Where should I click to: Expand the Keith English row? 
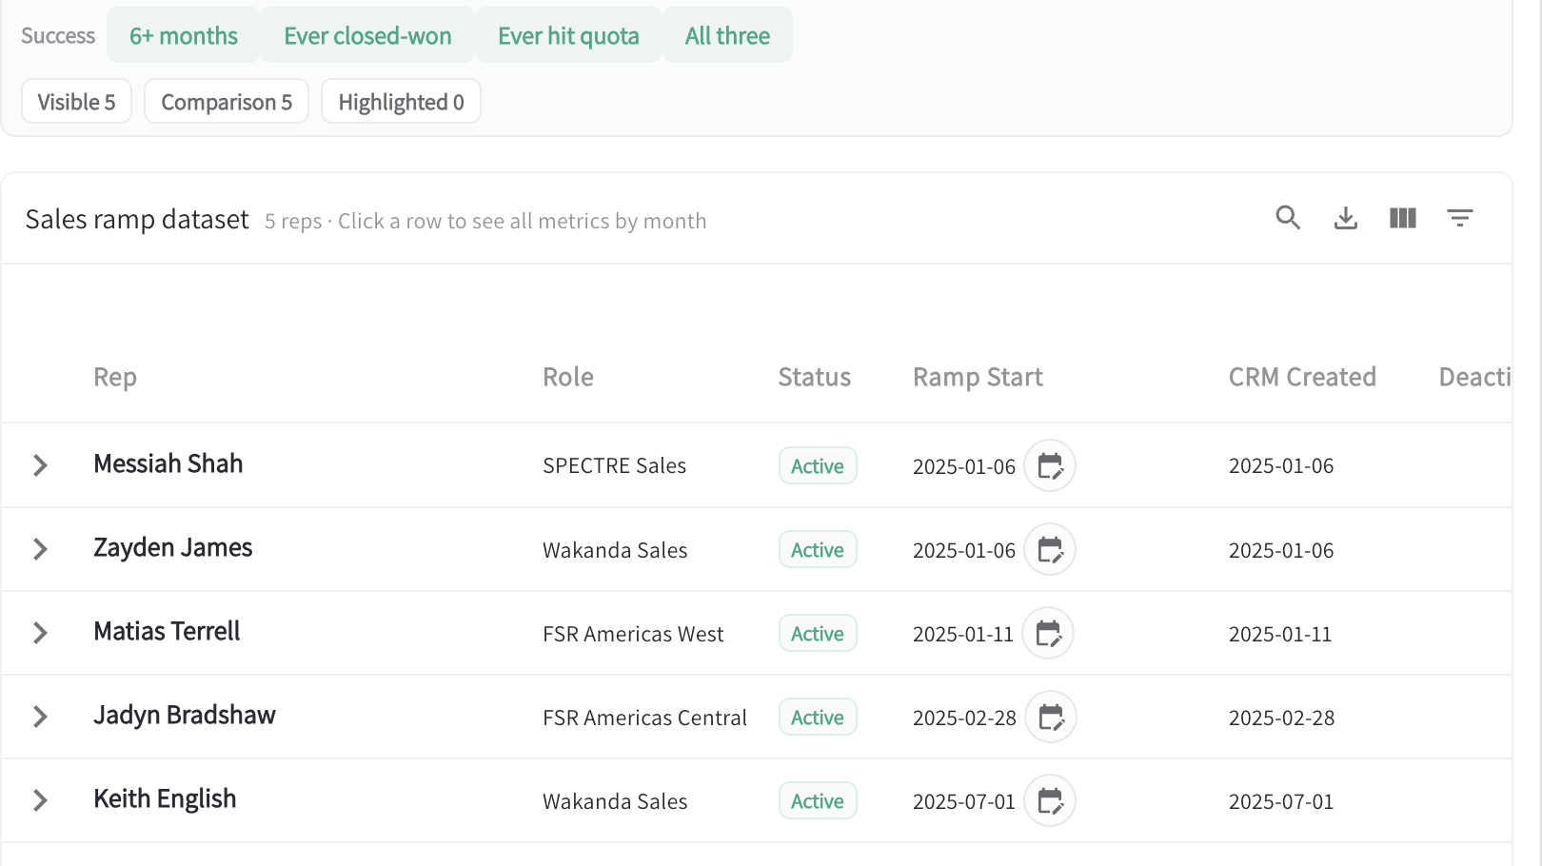[x=40, y=800]
